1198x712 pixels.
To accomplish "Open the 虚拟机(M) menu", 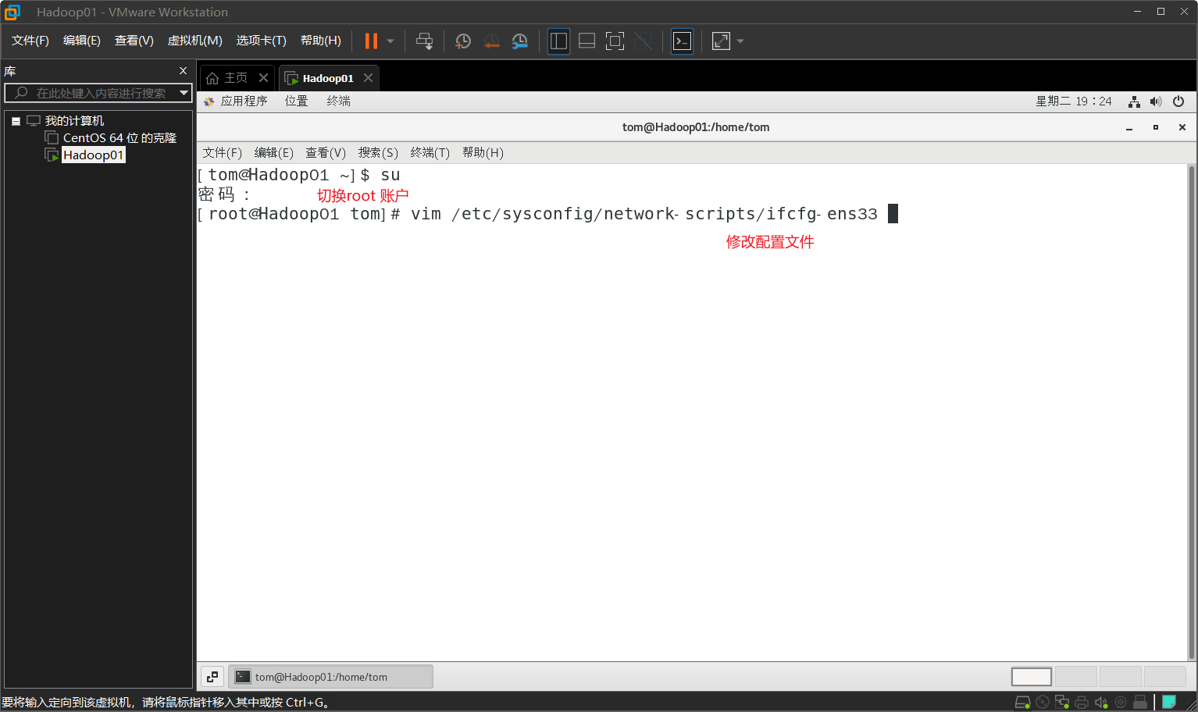I will (x=195, y=41).
